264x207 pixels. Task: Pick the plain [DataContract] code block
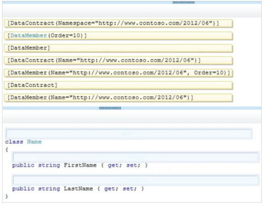[x=119, y=85]
